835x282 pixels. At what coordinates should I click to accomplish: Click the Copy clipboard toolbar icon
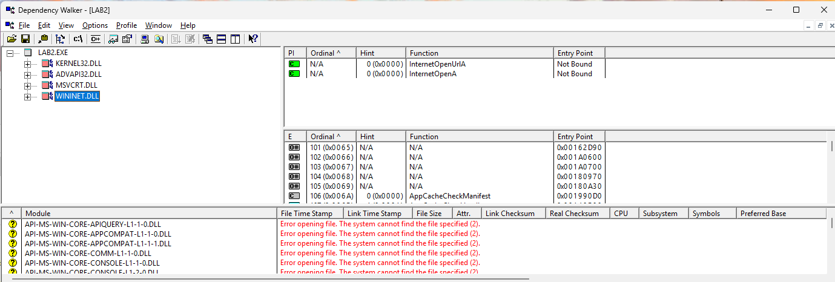43,39
